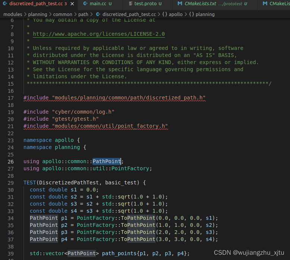
Task: Click the 'common' breadcrumb
Action: (x=63, y=15)
